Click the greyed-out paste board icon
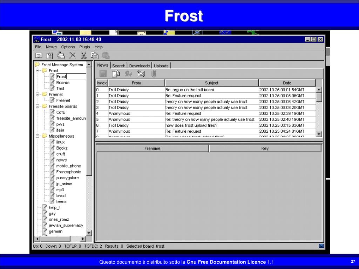The height and width of the screenshot is (269, 359). point(106,55)
